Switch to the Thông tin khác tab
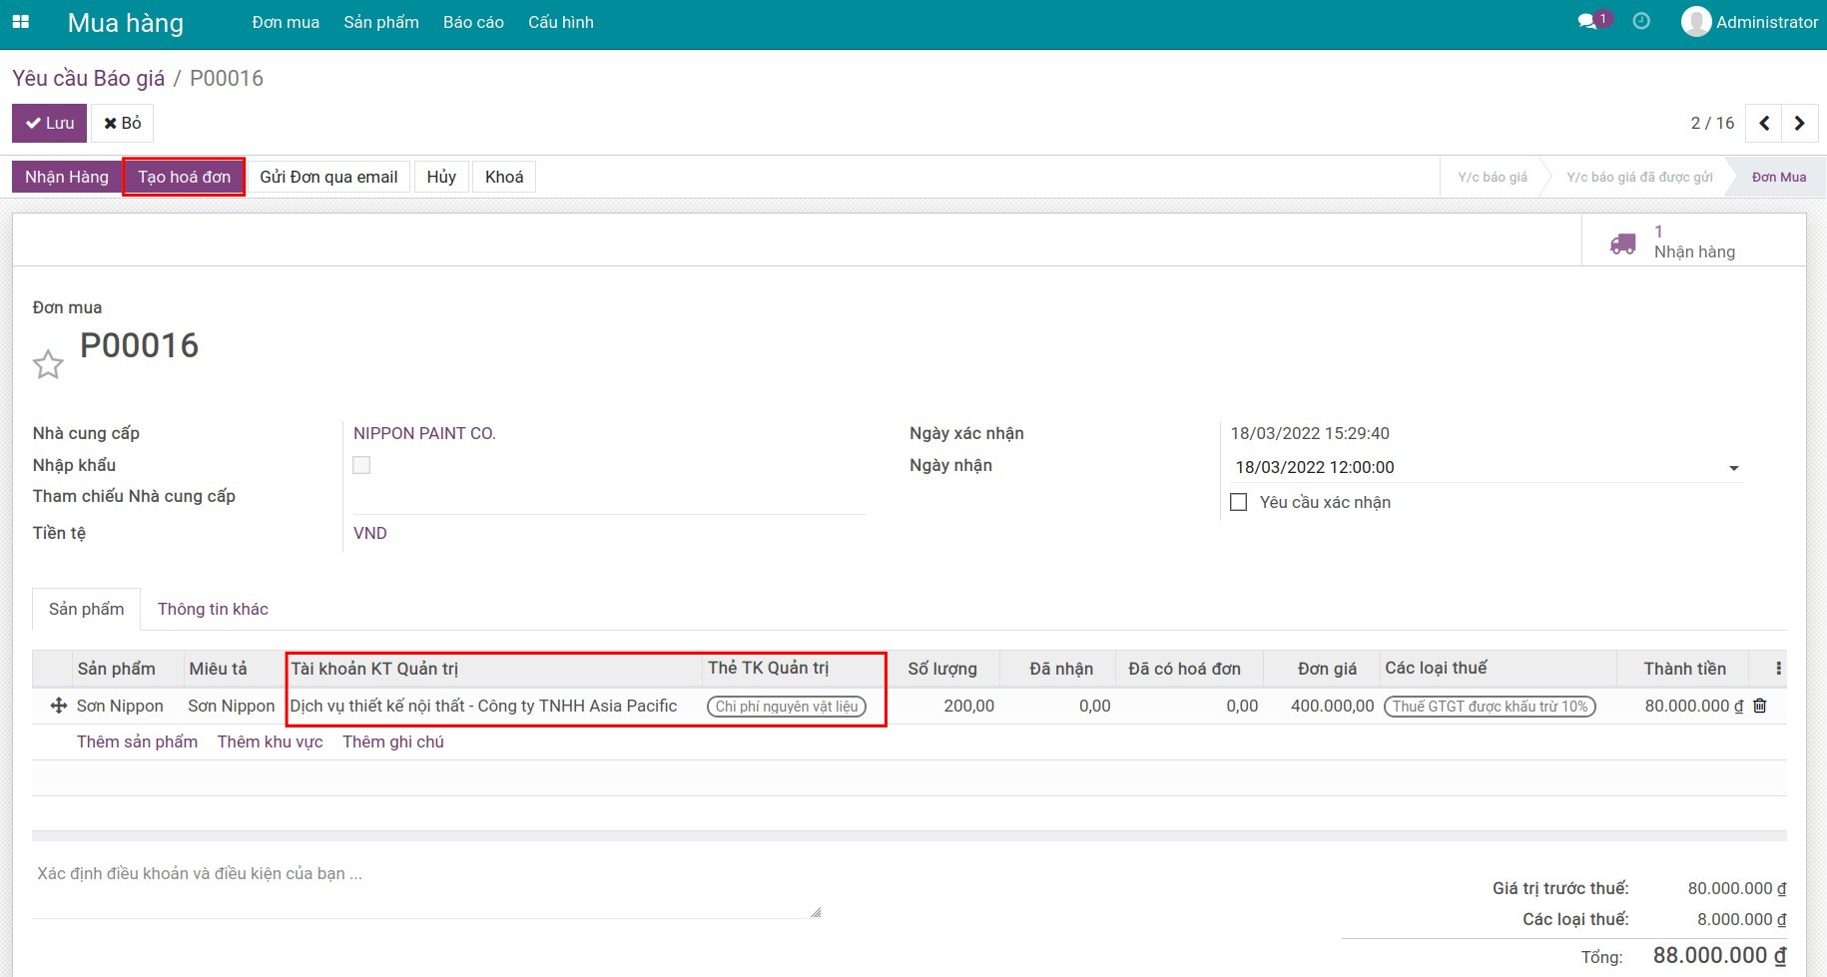Screen dimensions: 1827x977 pos(213,609)
